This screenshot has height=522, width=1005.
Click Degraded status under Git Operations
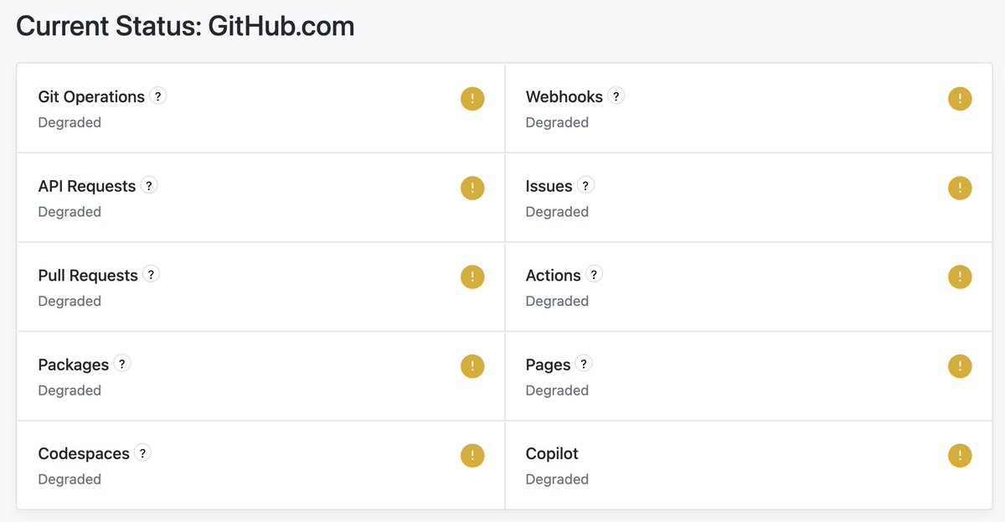pyautogui.click(x=70, y=122)
